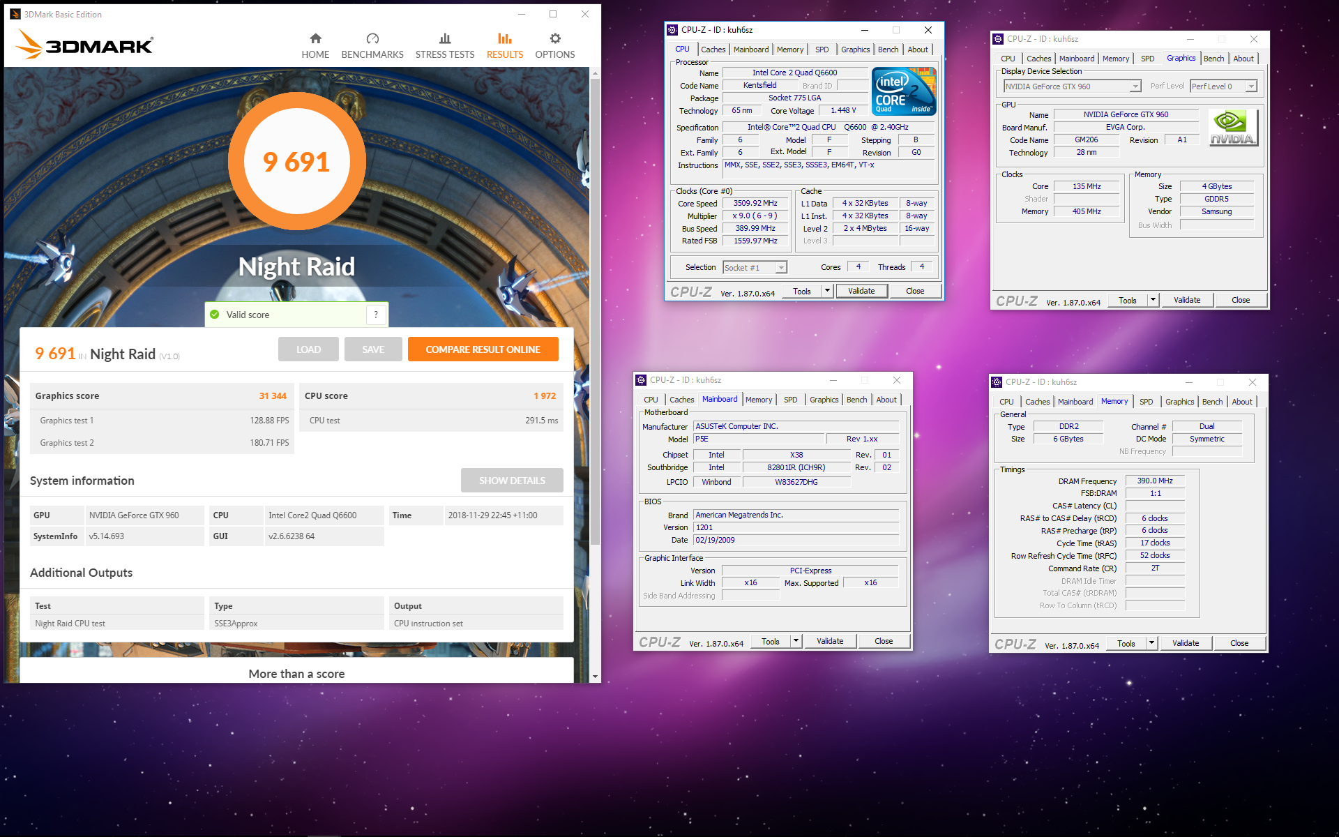Image resolution: width=1339 pixels, height=837 pixels.
Task: Click the Core Speed value 3509.92 MHz
Action: pyautogui.click(x=755, y=203)
